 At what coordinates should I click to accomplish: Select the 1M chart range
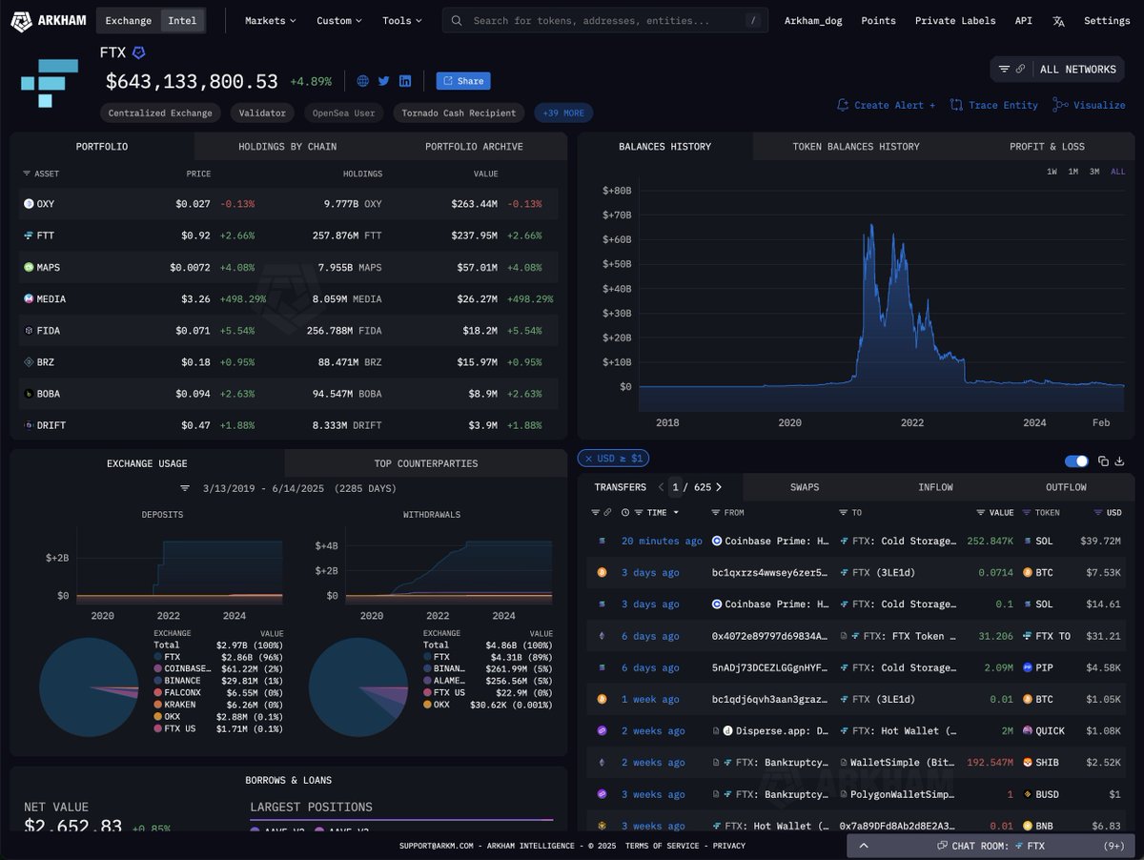click(1072, 172)
